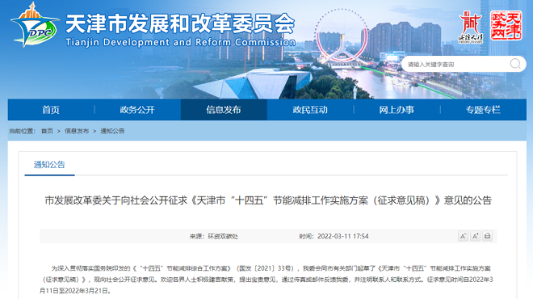This screenshot has height=299, width=533.
Task: Go to 政民互动 section
Action: (x=310, y=110)
